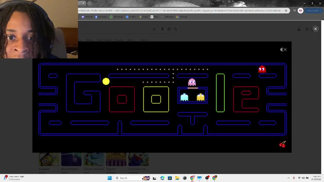This screenshot has width=324, height=182.
Task: Click the cyan ghost inside the ghost house
Action: tap(184, 97)
